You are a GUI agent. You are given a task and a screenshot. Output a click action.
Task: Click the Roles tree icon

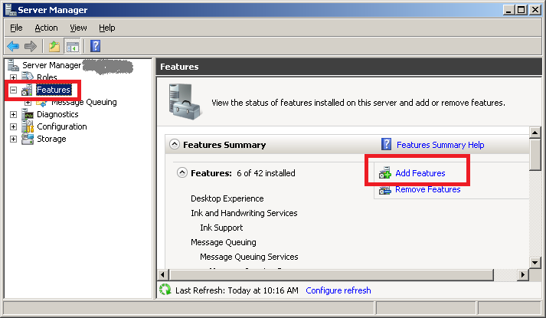click(x=27, y=76)
